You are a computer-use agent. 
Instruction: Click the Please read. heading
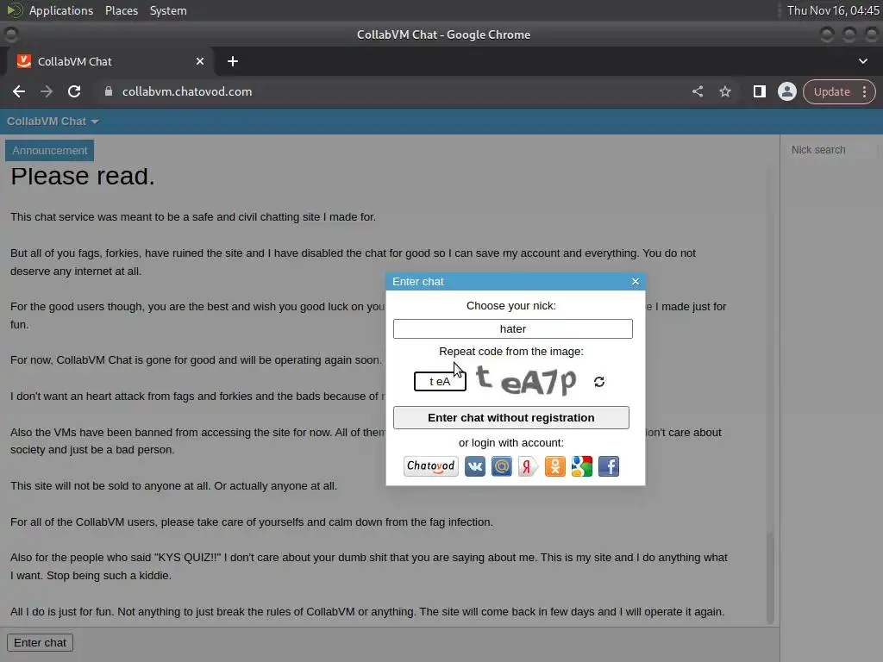82,176
